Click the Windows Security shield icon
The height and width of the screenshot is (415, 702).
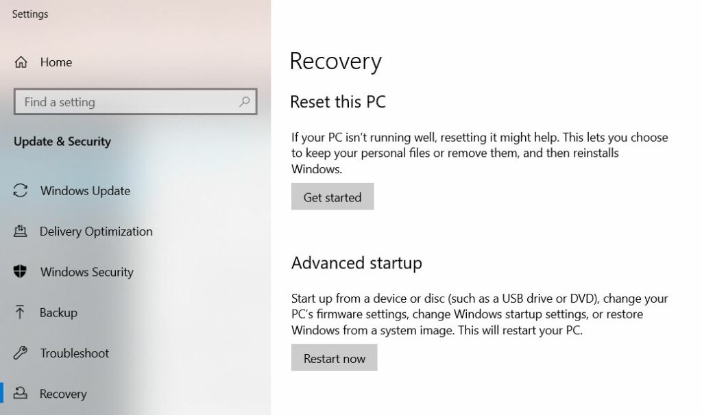click(x=21, y=272)
